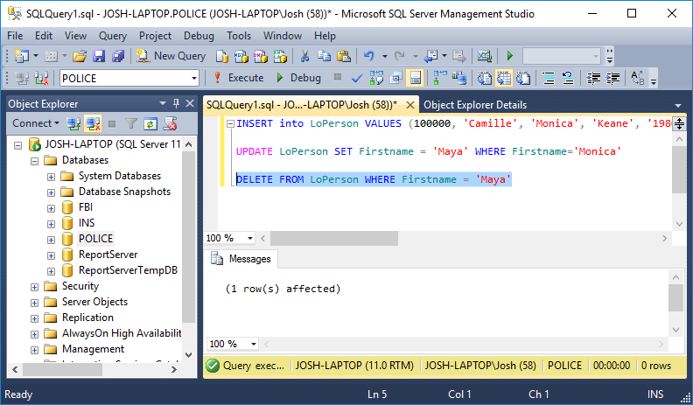Click the Paste clipboard icon
This screenshot has height=405, width=693.
(343, 56)
